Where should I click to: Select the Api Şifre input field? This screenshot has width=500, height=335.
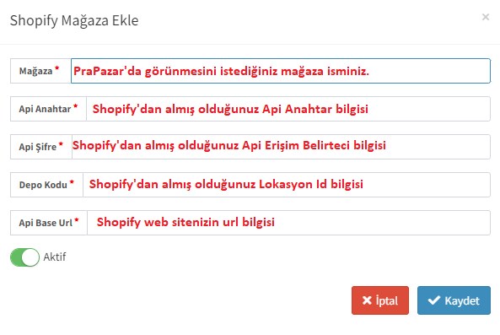tap(281, 147)
